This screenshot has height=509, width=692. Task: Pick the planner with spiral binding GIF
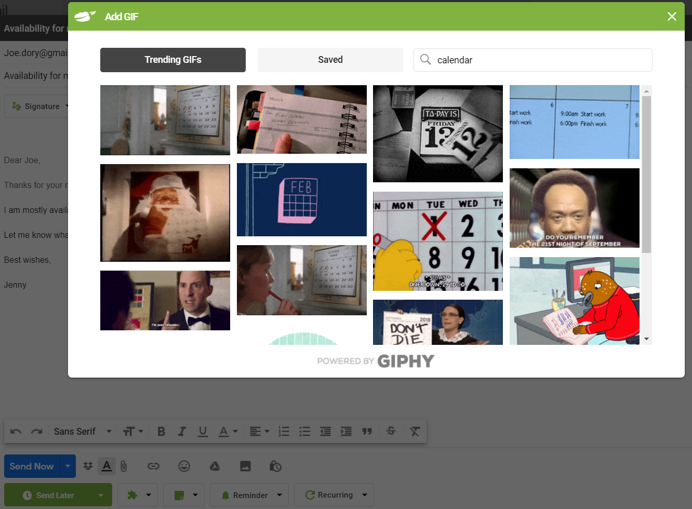[x=302, y=119]
